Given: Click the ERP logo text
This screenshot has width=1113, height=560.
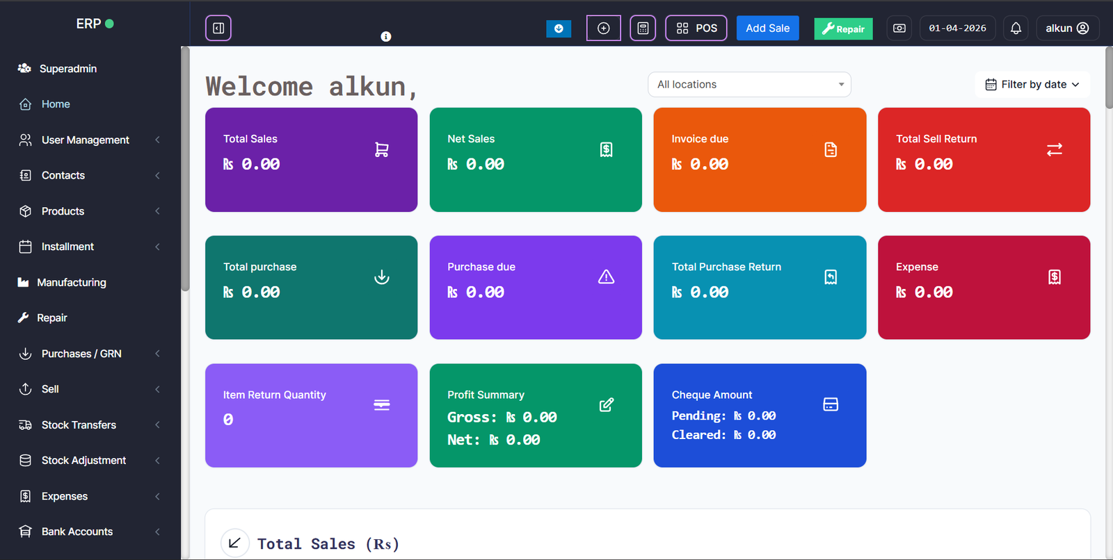Looking at the screenshot, I should coord(88,24).
